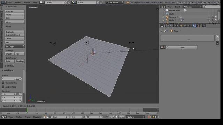Open the Render properties tab

[168, 26]
